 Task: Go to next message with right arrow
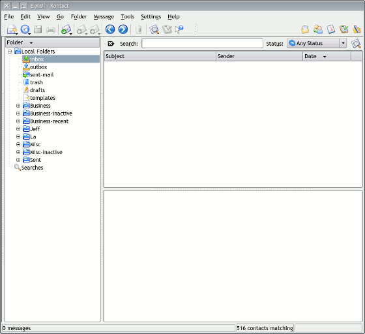point(123,29)
